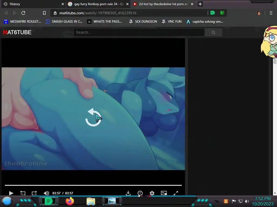Enter fullscreen video mode
The height and width of the screenshot is (207, 277).
coord(176,193)
